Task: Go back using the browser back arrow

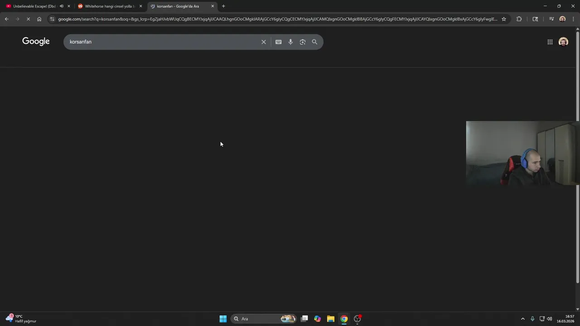Action: click(x=6, y=19)
